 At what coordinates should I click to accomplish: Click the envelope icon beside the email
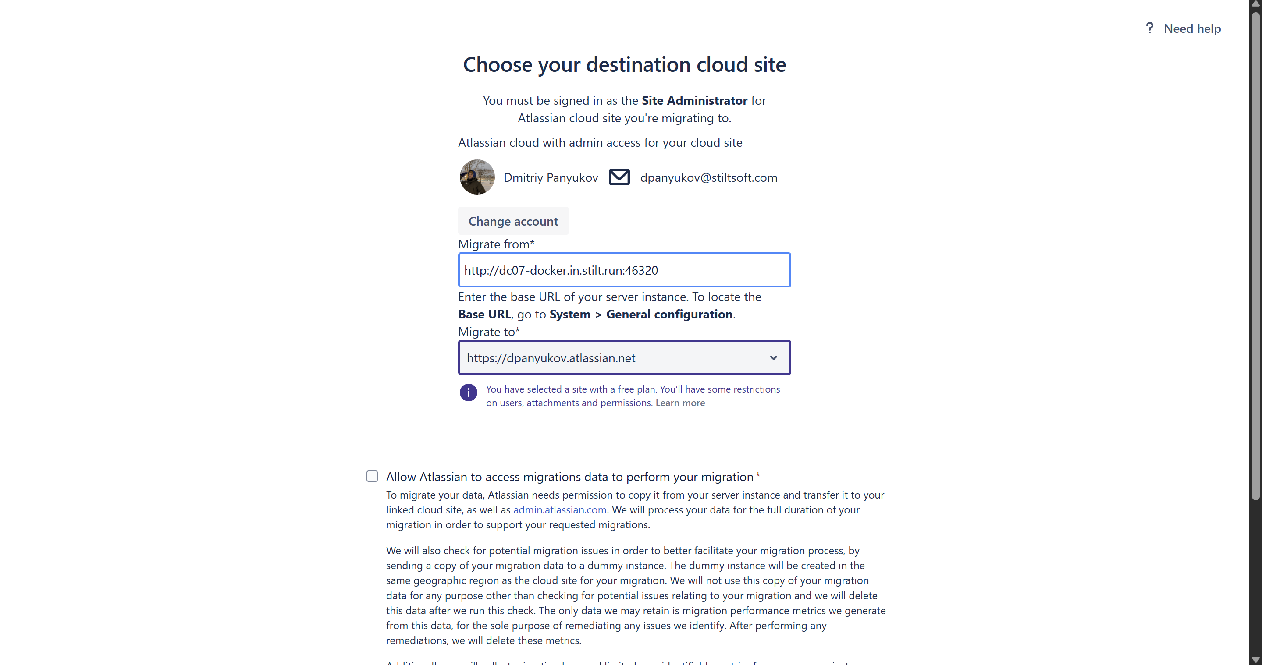(619, 177)
